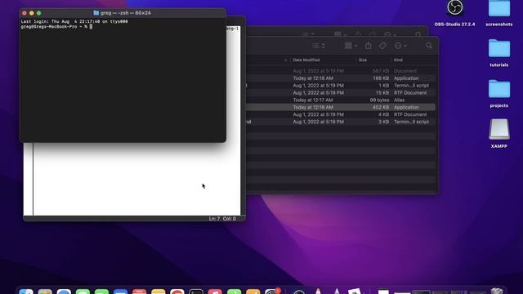Click the folder proxy icon in Terminal title
Viewport: 523px width, 294px height.
click(96, 13)
